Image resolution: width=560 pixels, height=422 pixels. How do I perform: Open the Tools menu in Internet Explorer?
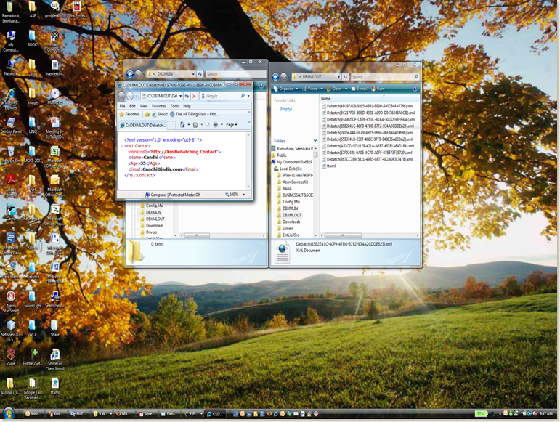coord(174,106)
